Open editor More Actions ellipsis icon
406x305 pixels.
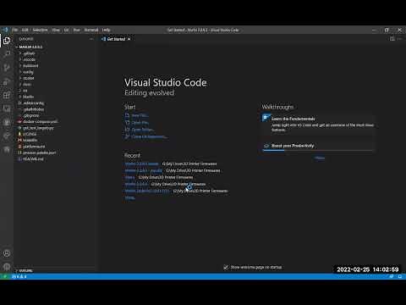[400, 39]
